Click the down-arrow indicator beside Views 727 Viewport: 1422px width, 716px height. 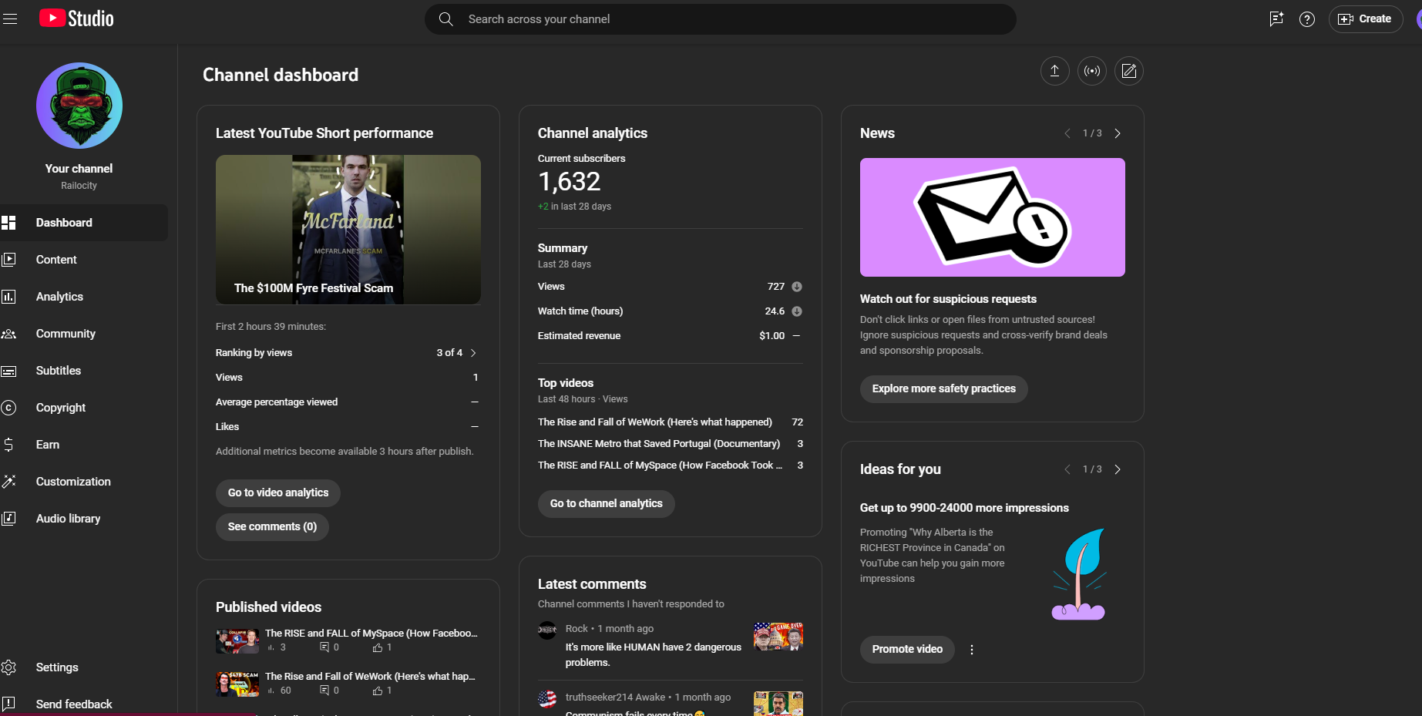797,287
